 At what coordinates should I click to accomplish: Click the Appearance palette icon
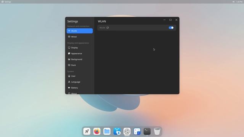pos(69,53)
